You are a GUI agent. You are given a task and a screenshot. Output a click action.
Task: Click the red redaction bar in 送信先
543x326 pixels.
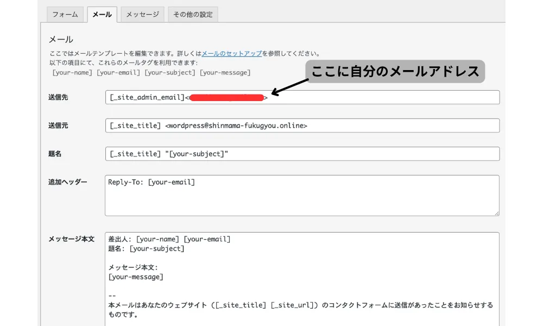tap(228, 98)
